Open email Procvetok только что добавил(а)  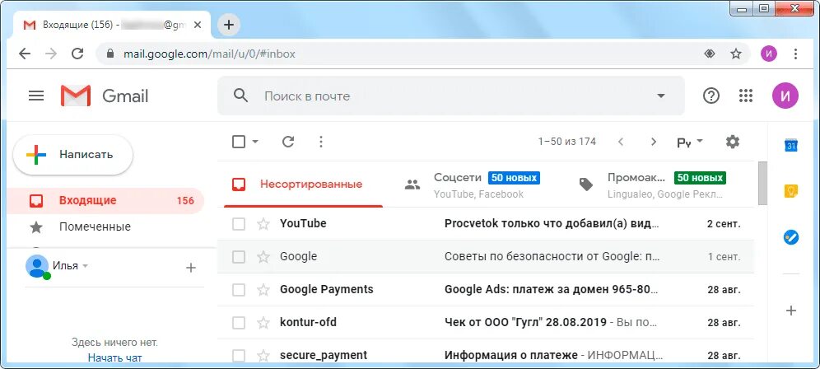[x=552, y=224]
